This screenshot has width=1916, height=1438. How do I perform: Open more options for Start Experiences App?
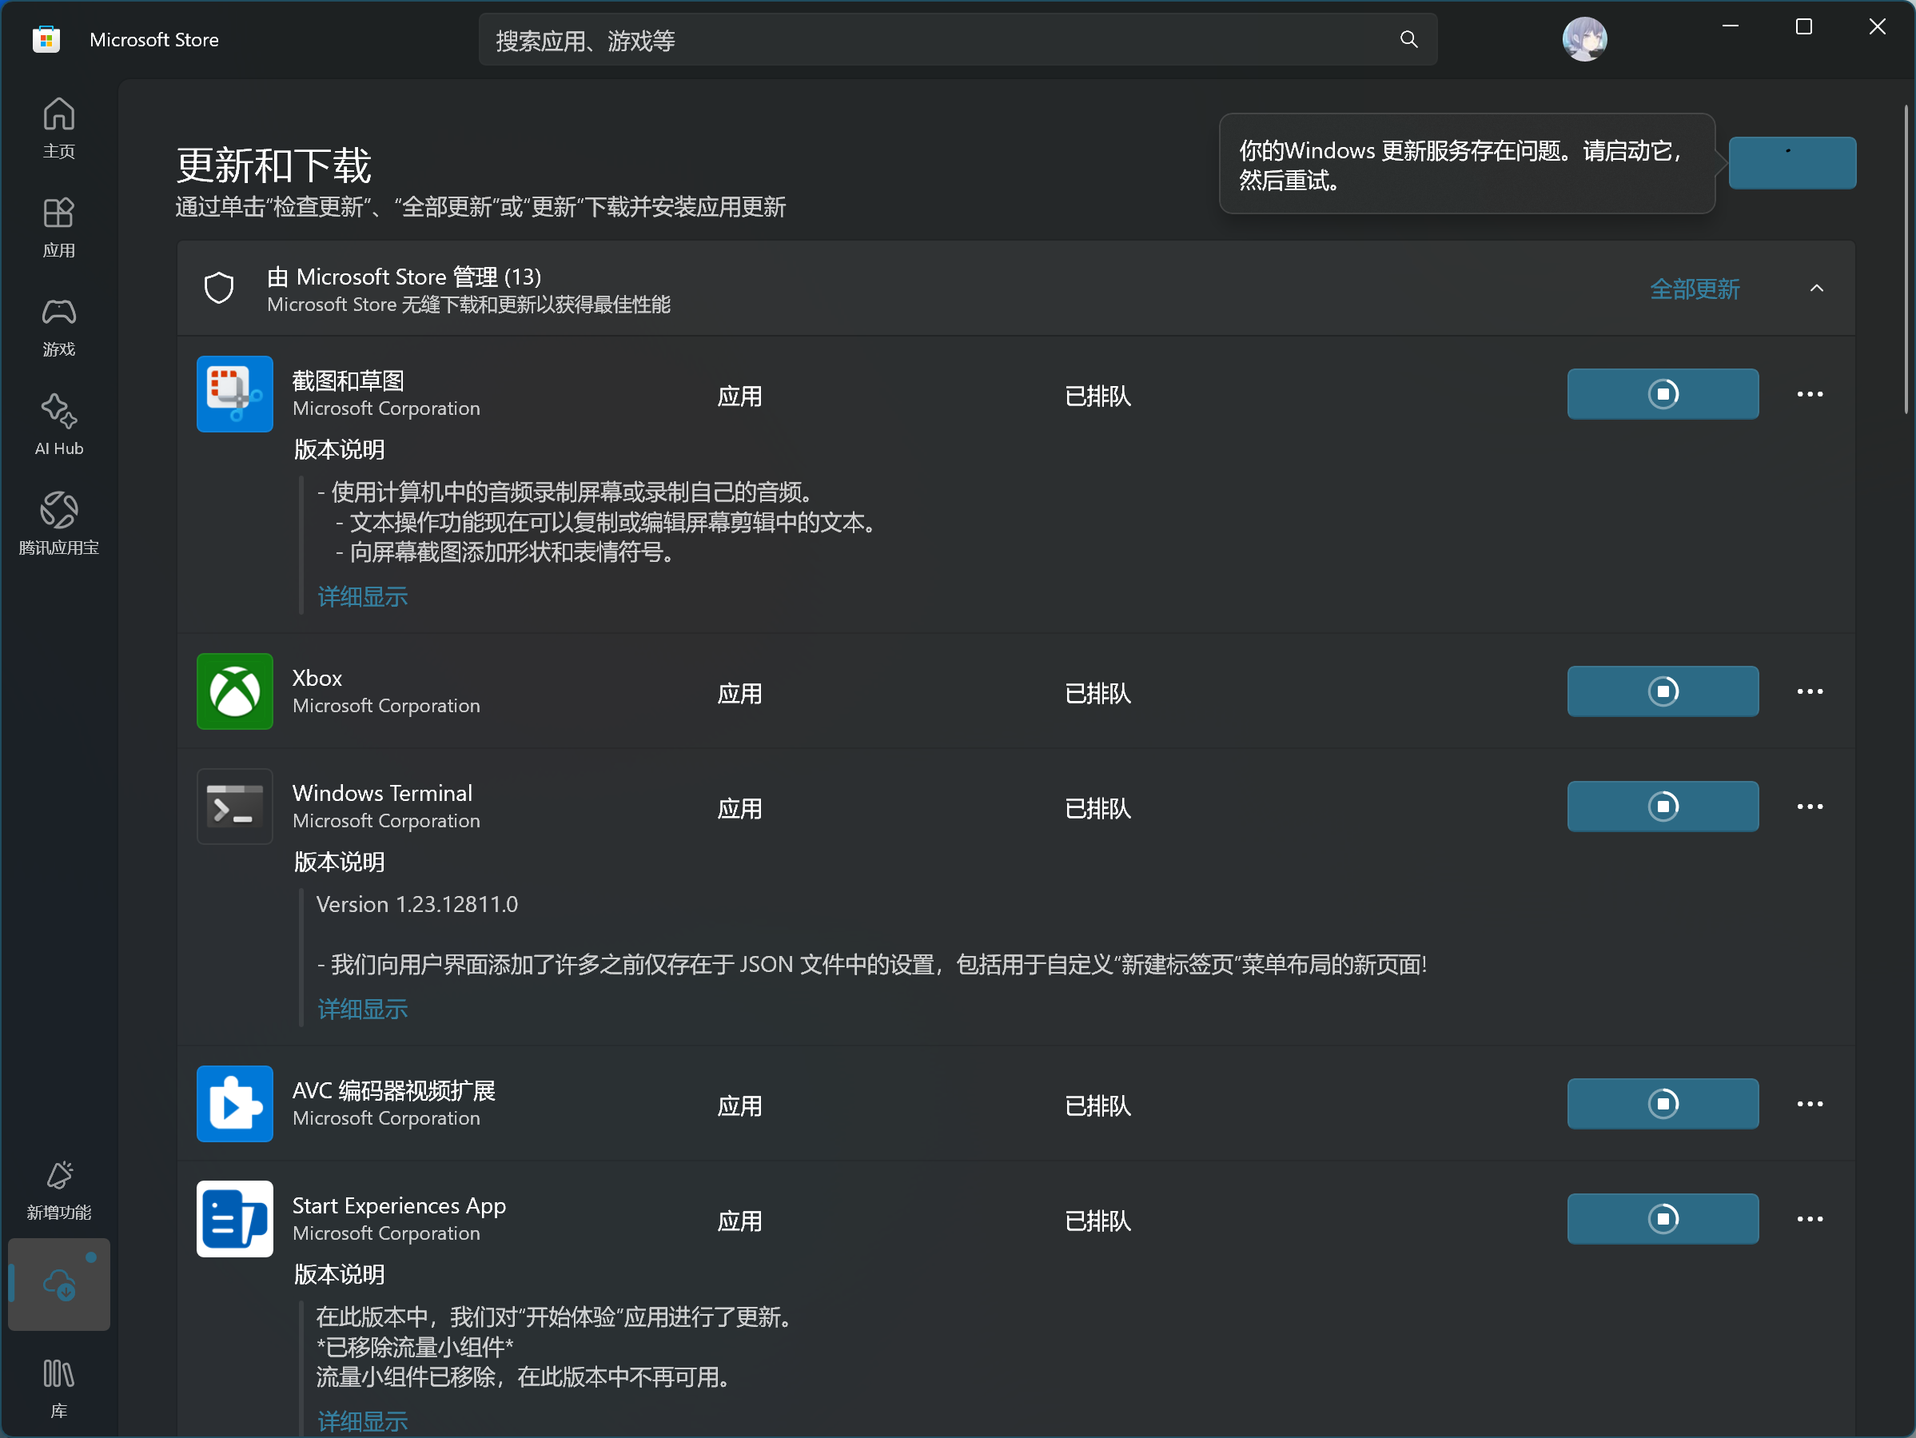coord(1809,1219)
